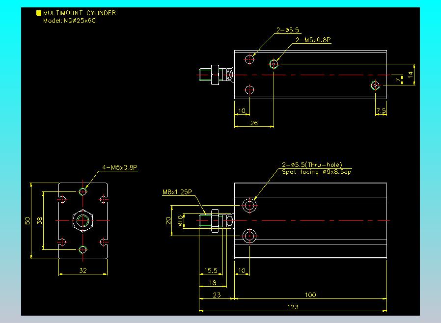Select the '123' overall length dimension
This screenshot has height=323, width=441.
(x=293, y=307)
